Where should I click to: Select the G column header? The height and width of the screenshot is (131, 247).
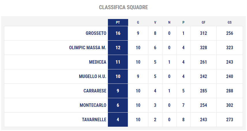tap(138, 22)
